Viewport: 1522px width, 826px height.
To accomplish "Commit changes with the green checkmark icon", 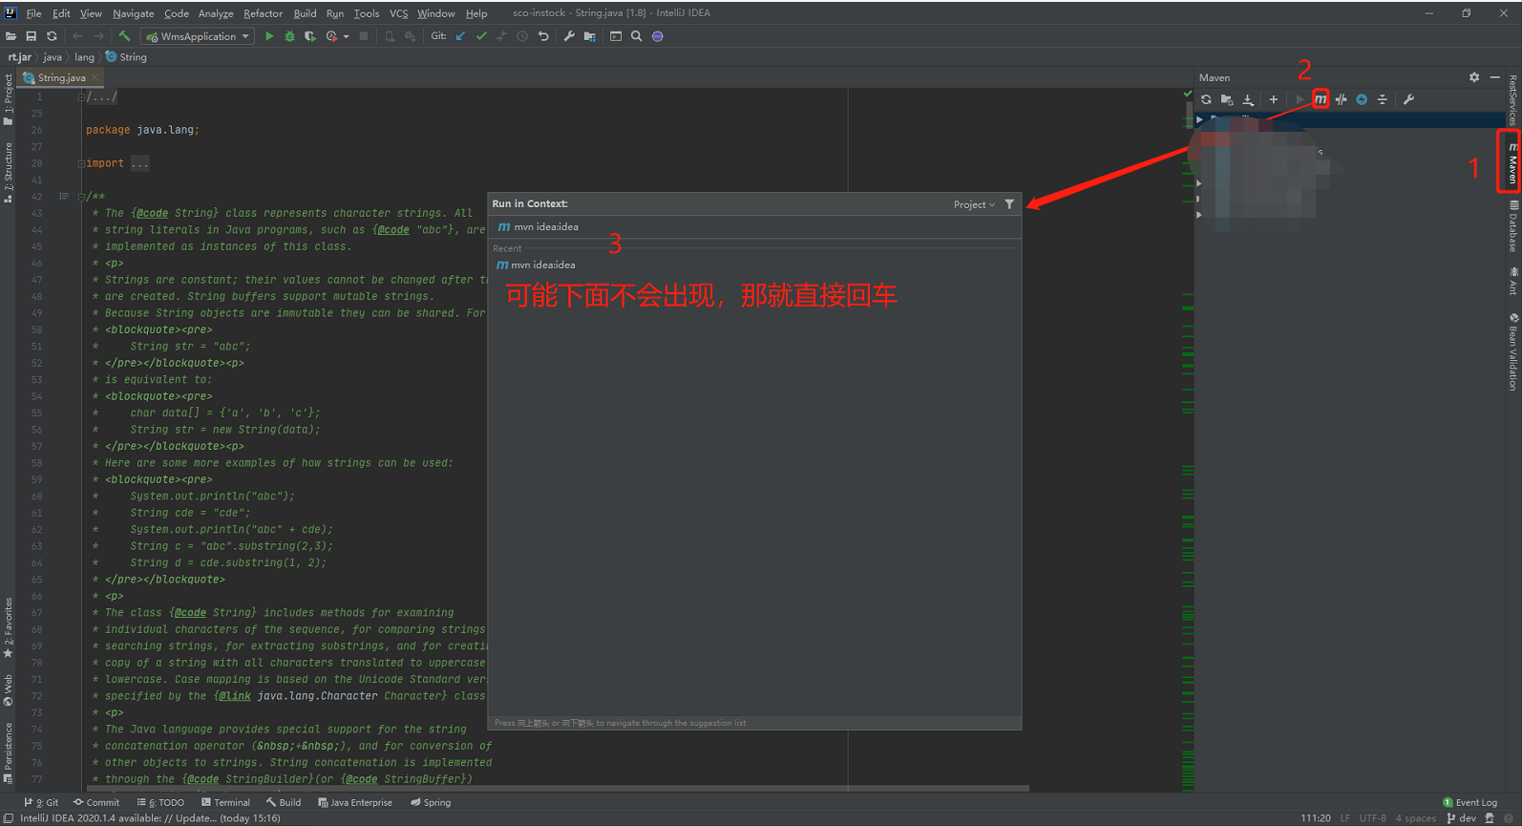I will (x=481, y=36).
